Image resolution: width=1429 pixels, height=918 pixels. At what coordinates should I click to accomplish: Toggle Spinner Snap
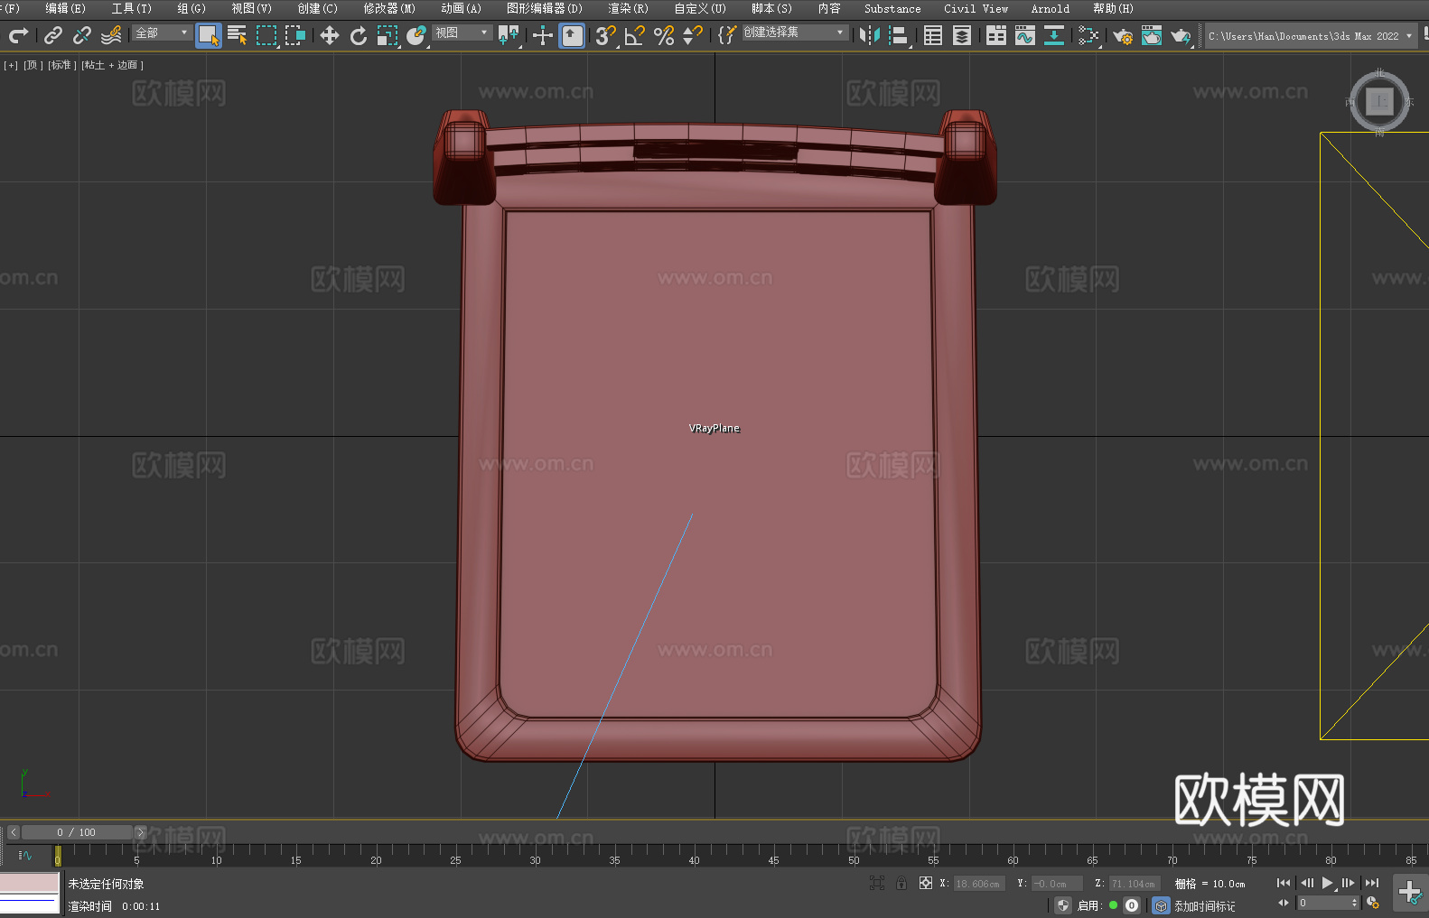(x=693, y=35)
